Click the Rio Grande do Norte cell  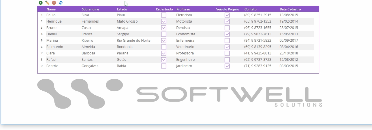[133, 41]
